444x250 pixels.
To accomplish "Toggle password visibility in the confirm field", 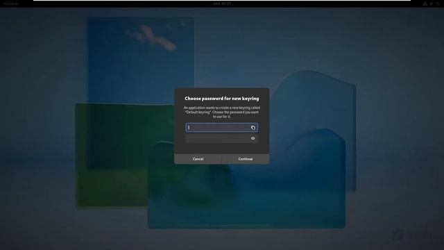I will click(253, 138).
